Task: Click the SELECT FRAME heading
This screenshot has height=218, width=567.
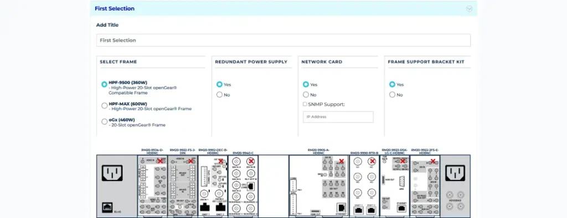Action: pos(118,62)
